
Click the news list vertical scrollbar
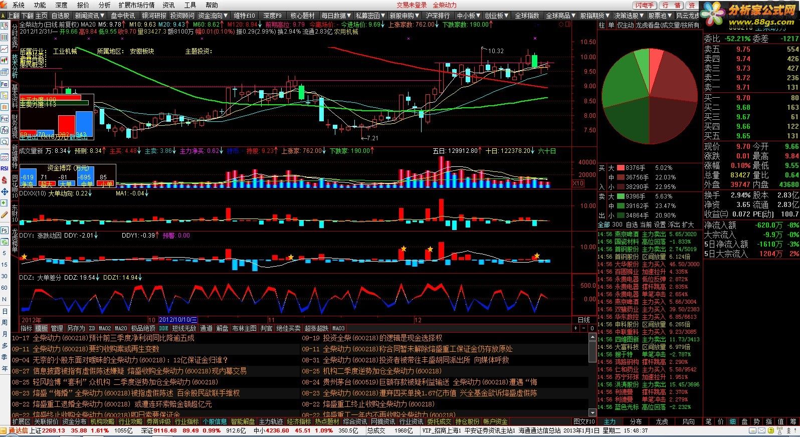[x=592, y=374]
